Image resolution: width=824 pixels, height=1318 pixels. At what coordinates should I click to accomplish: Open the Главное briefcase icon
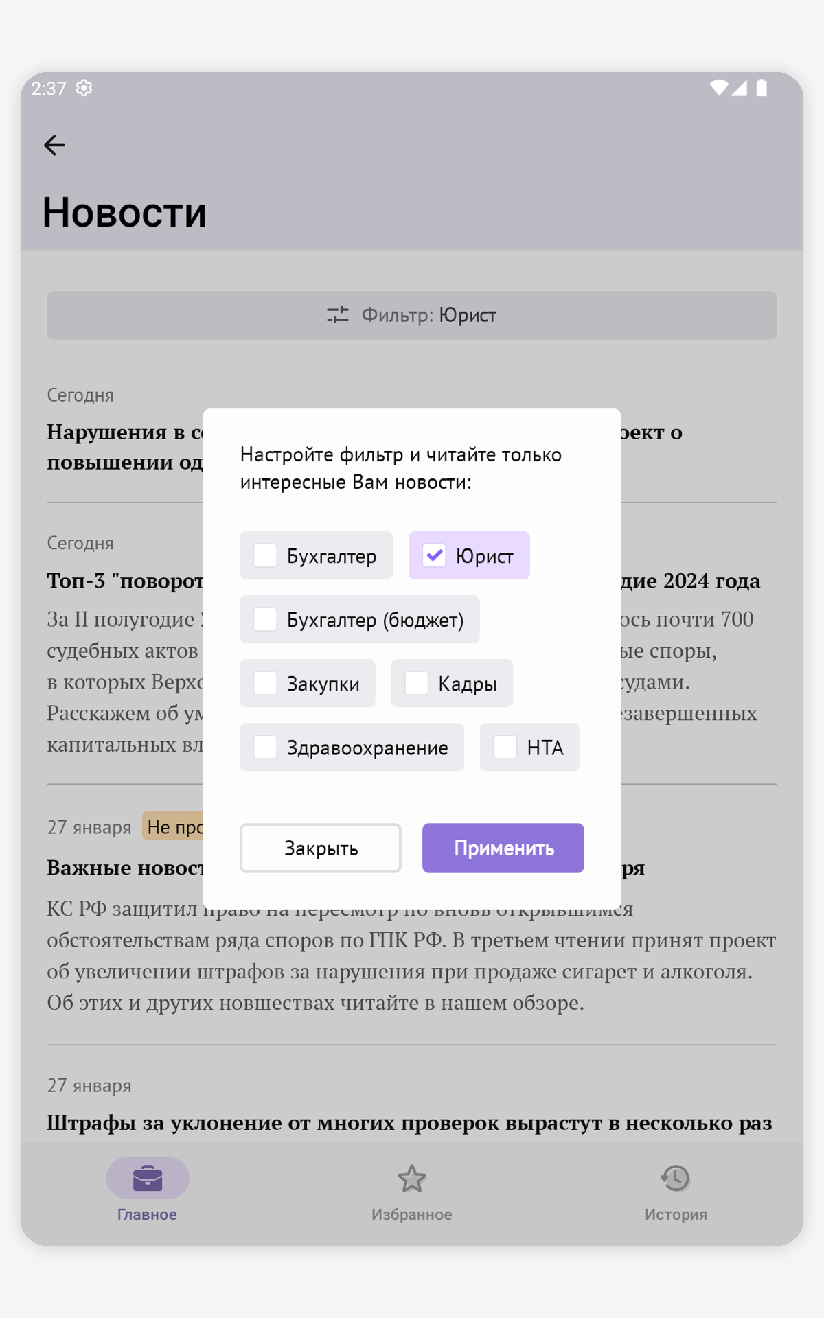pos(148,1179)
